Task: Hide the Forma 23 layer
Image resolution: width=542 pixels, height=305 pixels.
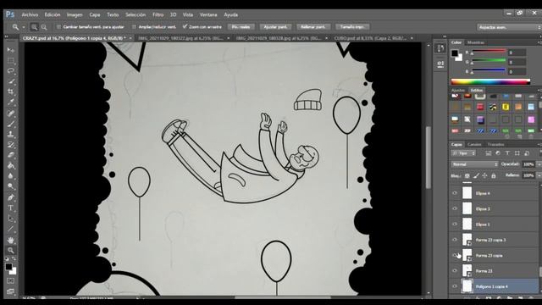Action: 455,271
